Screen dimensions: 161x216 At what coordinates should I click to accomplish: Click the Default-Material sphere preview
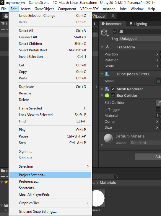(x=108, y=138)
